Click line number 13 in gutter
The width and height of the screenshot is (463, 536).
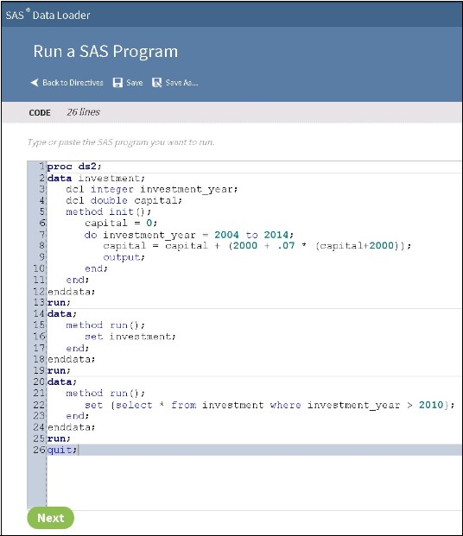(39, 303)
